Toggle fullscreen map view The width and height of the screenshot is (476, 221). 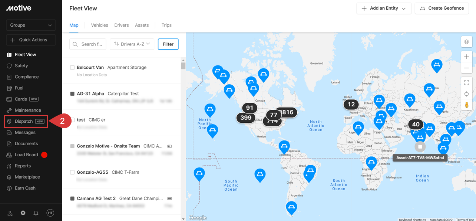click(466, 83)
